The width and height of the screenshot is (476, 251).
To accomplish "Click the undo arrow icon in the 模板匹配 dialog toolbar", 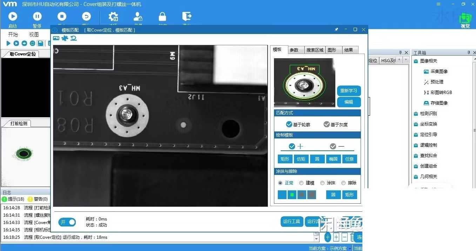I will [73, 38].
